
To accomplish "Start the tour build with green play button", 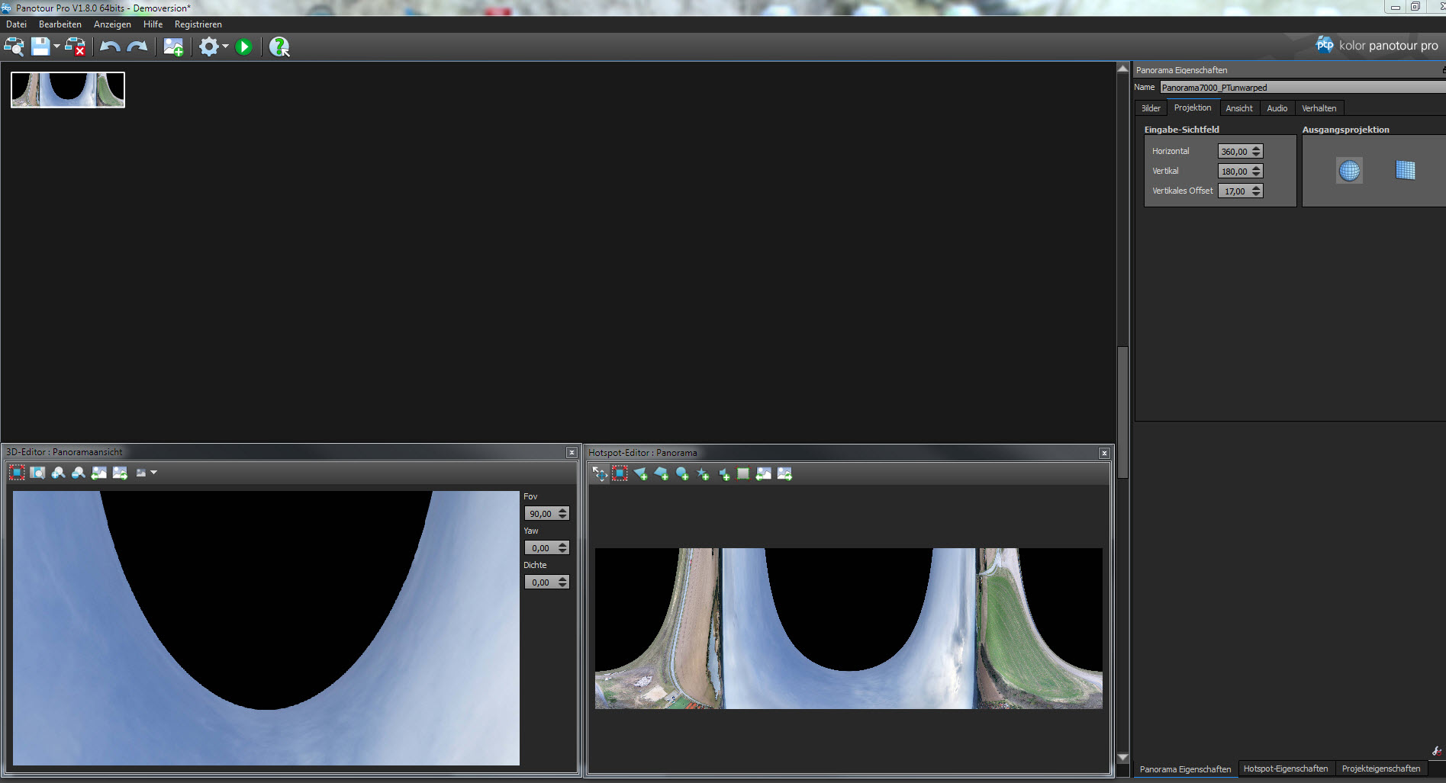I will 243,47.
